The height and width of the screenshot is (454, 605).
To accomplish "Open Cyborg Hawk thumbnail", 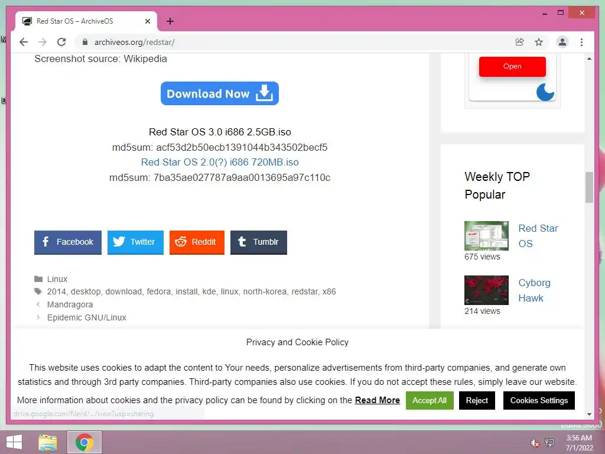I will click(x=486, y=290).
